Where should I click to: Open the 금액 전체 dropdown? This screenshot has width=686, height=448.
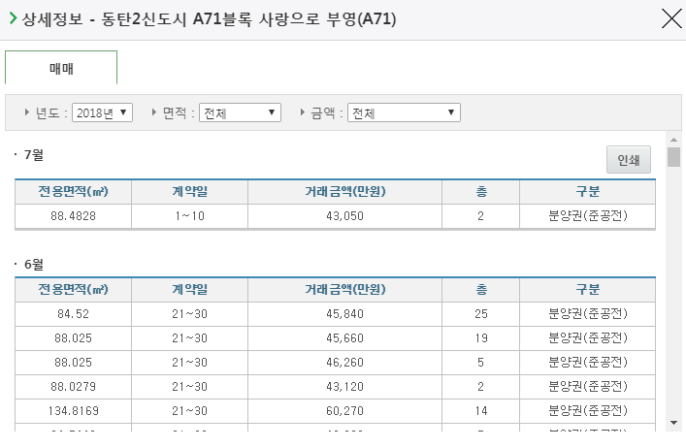(404, 112)
